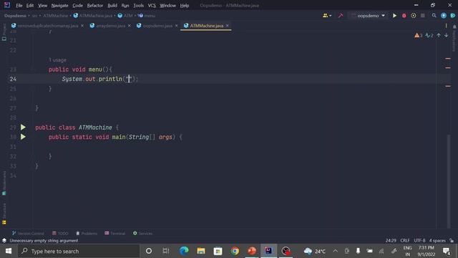This screenshot has width=458, height=258.
Task: Close the arraydemo.java tab
Action: (129, 26)
